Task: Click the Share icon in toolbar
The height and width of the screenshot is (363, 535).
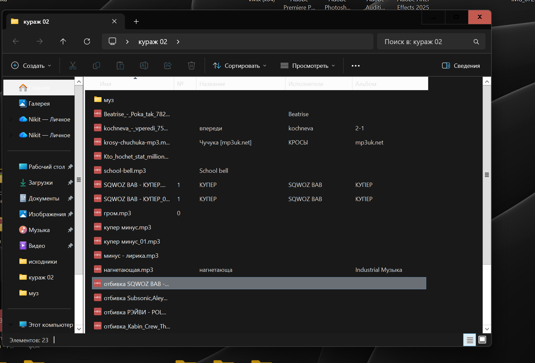Action: [168, 65]
